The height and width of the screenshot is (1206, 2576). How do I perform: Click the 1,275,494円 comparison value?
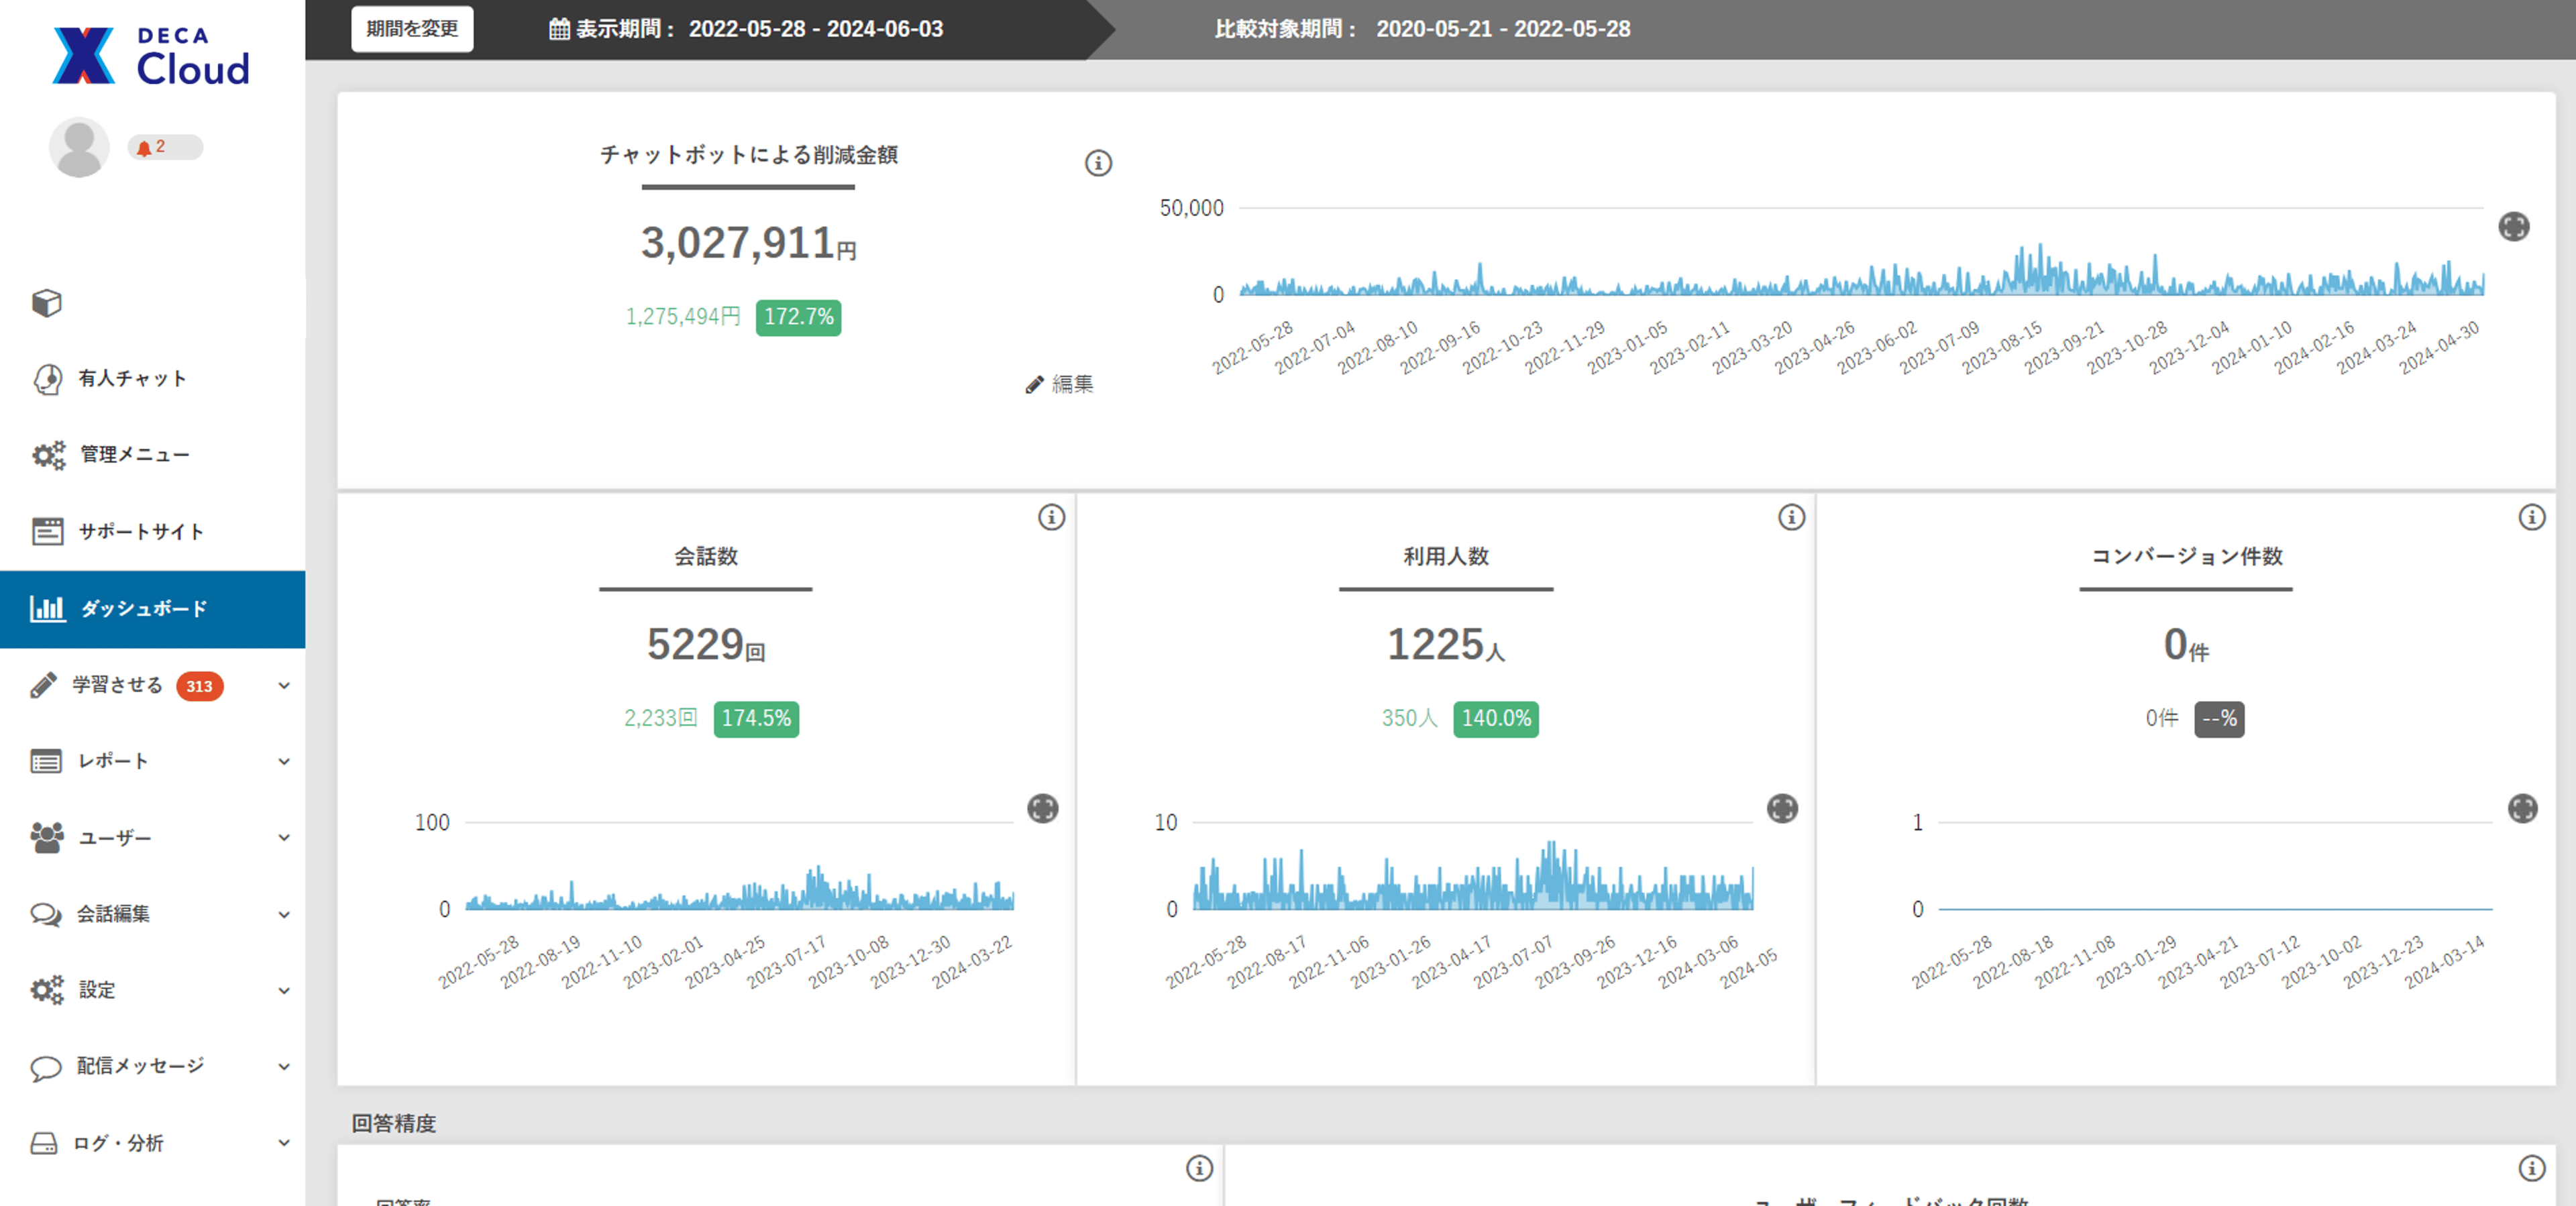click(x=683, y=317)
